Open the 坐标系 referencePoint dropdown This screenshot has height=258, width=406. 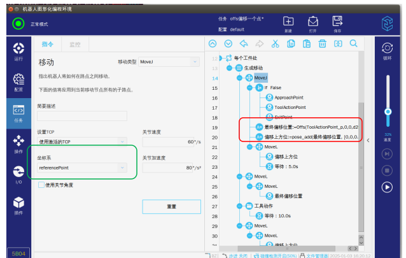click(81, 168)
